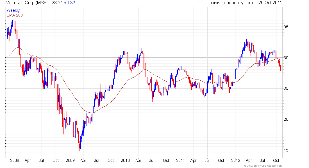Viewport: 309px width, 168px height.
Task: Click the "Apr" label of year 2010
Action: (x=138, y=161)
